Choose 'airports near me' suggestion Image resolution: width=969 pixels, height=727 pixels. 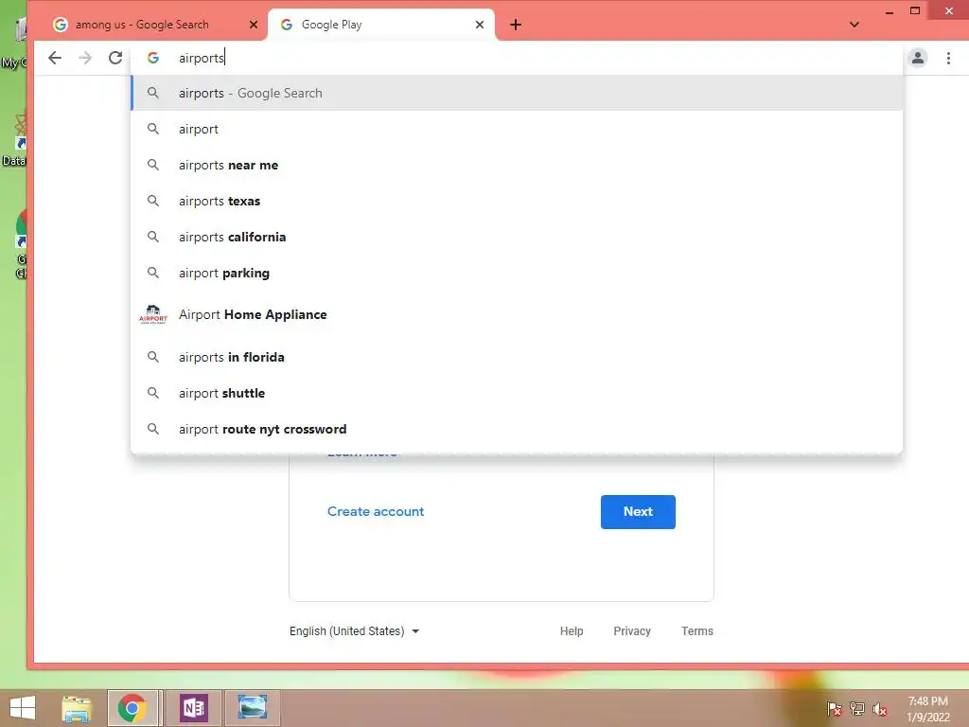coord(518,165)
